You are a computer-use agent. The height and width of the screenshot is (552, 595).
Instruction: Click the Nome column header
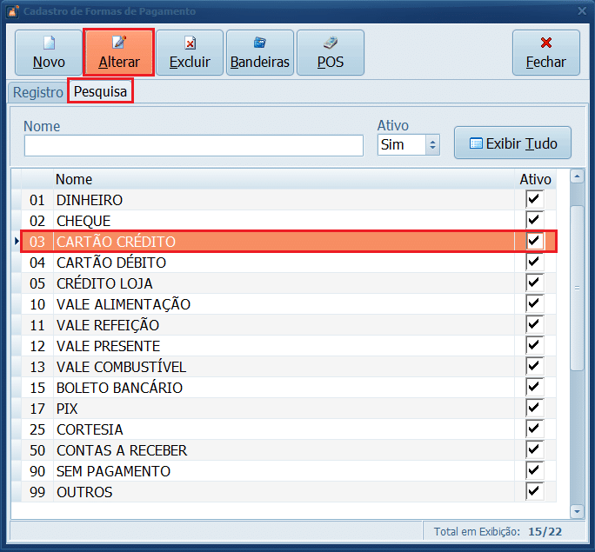click(x=74, y=179)
